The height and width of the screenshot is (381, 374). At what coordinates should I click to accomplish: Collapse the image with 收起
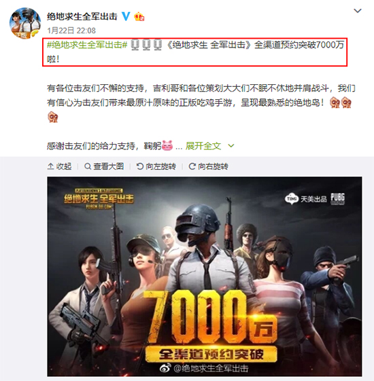(x=59, y=166)
